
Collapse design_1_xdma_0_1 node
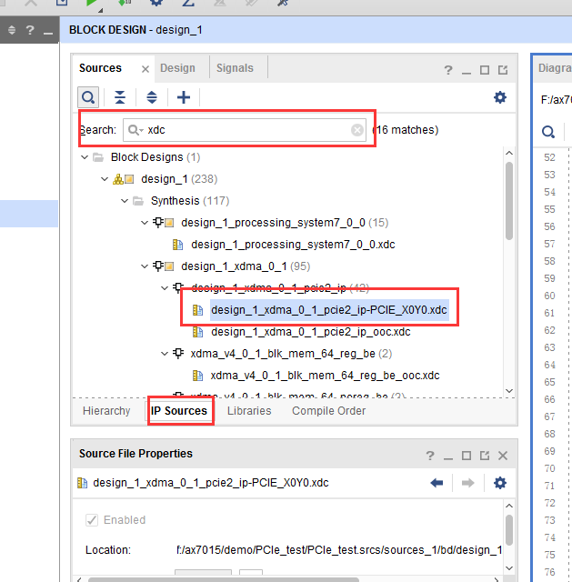point(145,266)
